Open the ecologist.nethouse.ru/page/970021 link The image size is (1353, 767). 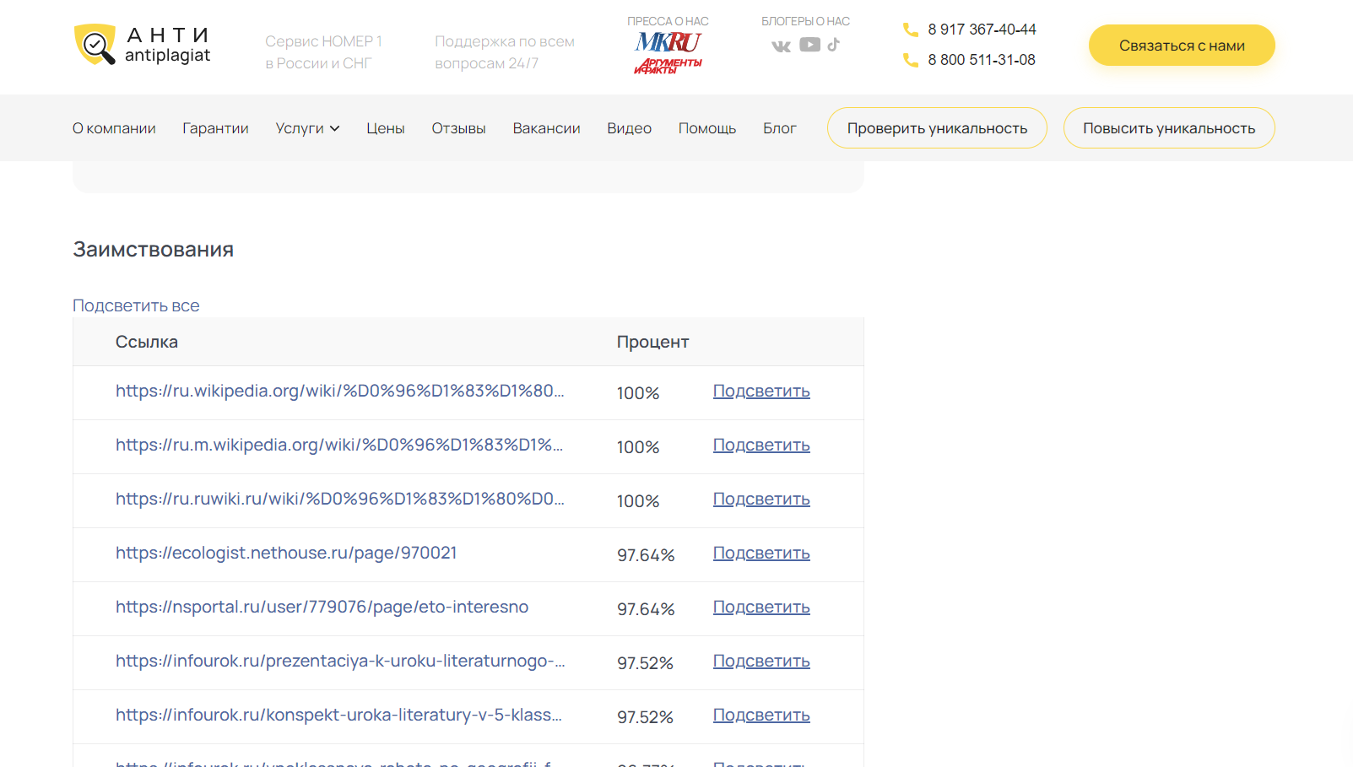pos(286,553)
